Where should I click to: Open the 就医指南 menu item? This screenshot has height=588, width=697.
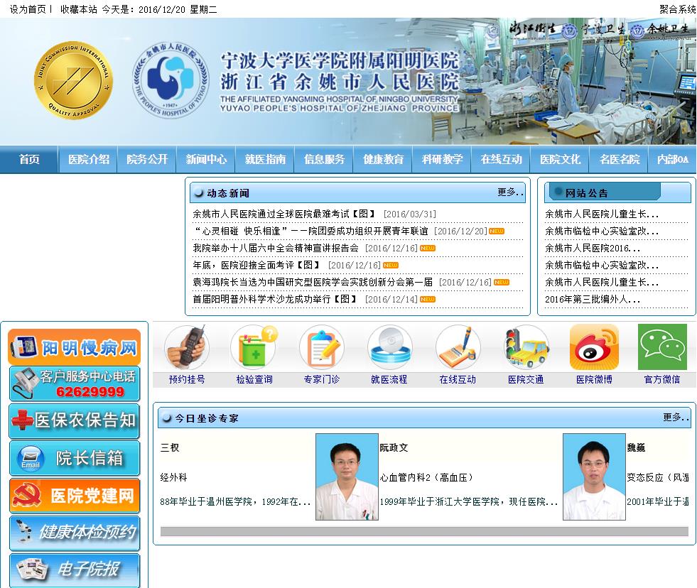[266, 159]
